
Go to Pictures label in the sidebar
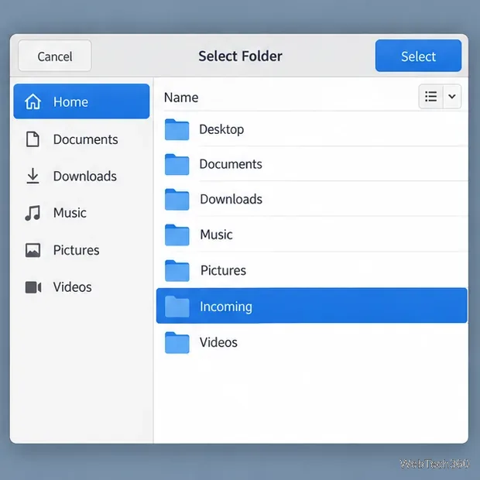[x=76, y=250]
